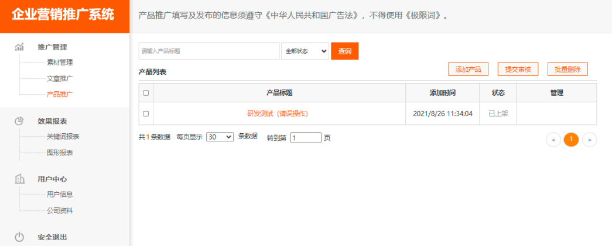
Task: Click the 添加产品 button
Action: [468, 70]
